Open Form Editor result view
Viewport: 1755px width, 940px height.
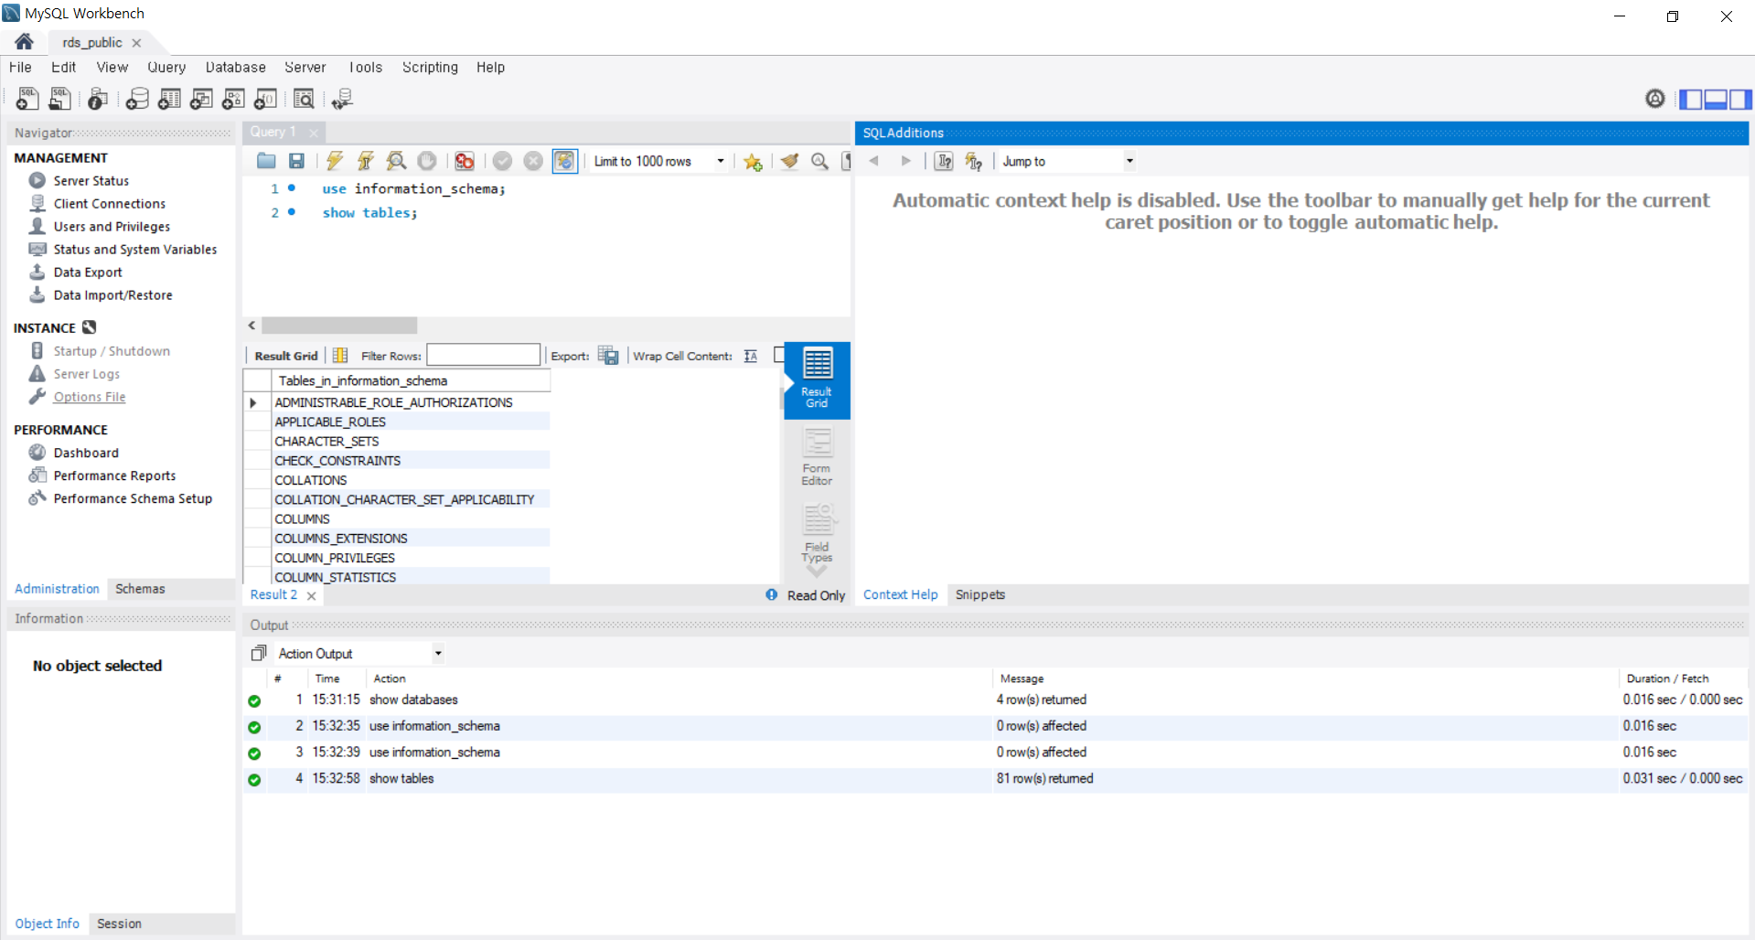[817, 457]
